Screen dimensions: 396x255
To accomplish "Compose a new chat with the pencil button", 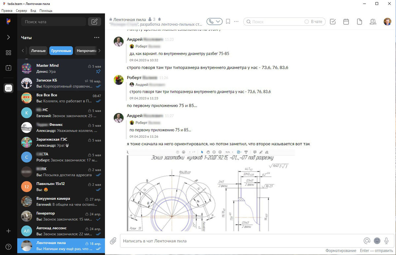I will click(x=94, y=21).
